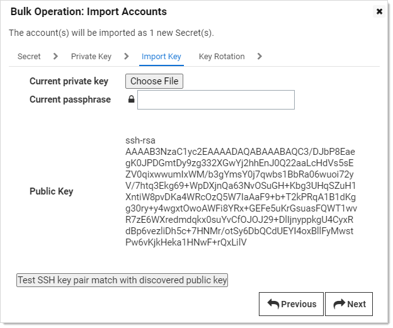Click the curved back arrow icon on Previous
Viewport: 393px width, 328px height.
tap(273, 304)
